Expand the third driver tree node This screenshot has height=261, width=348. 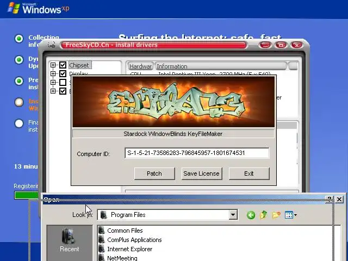[x=53, y=82]
